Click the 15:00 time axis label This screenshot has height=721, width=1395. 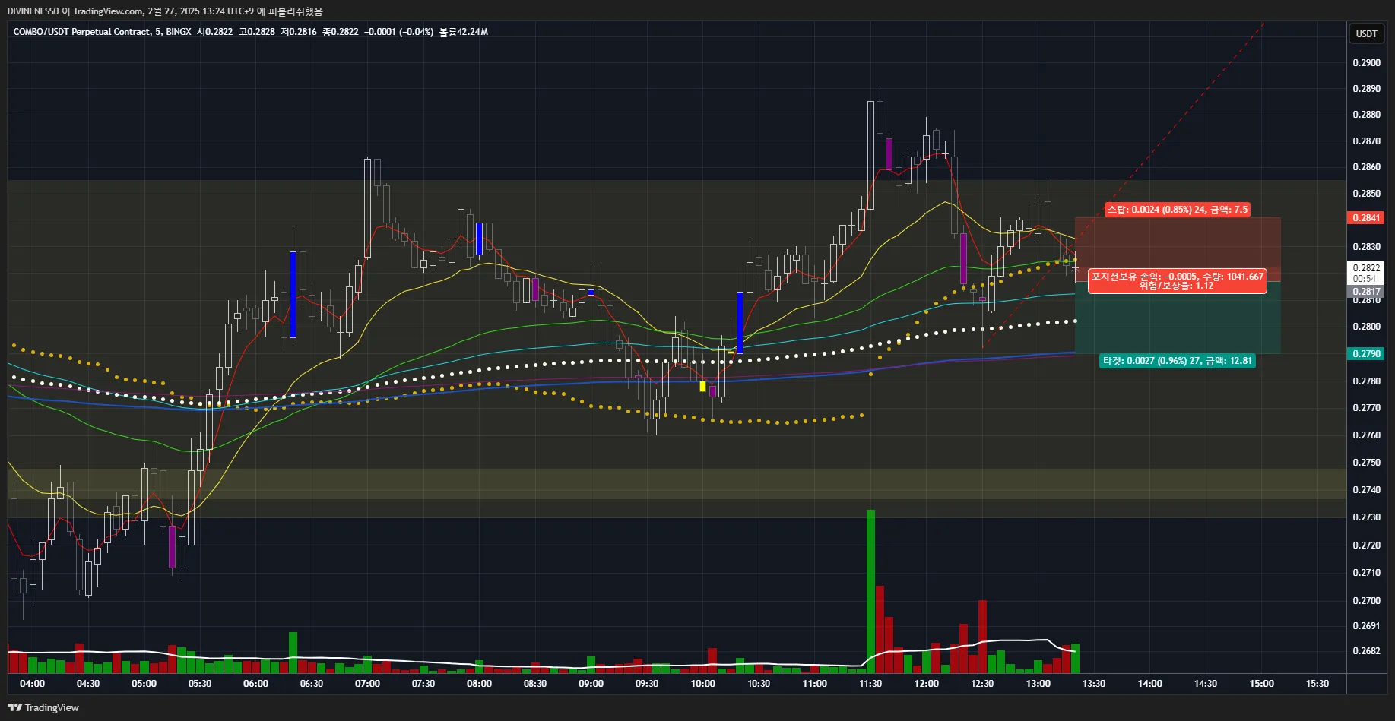pos(1261,684)
